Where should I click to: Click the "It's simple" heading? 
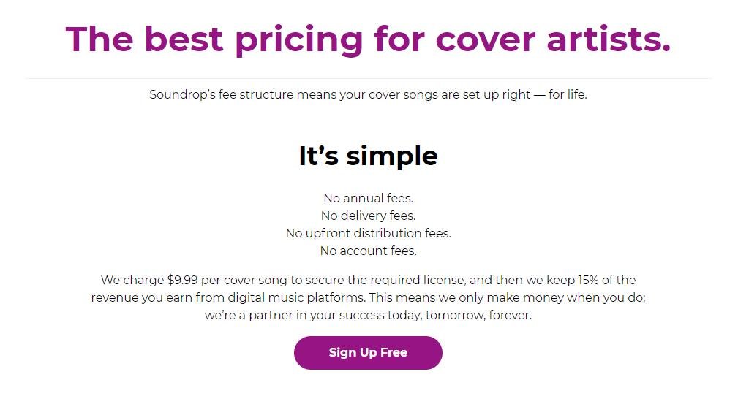point(368,156)
